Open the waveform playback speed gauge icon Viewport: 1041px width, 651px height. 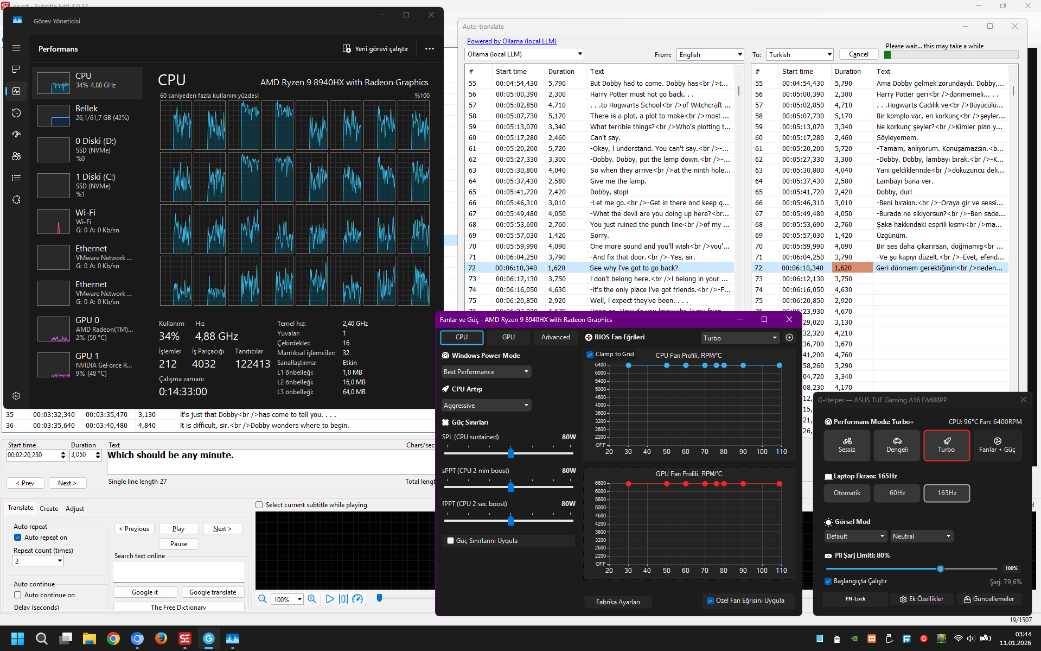click(x=357, y=599)
